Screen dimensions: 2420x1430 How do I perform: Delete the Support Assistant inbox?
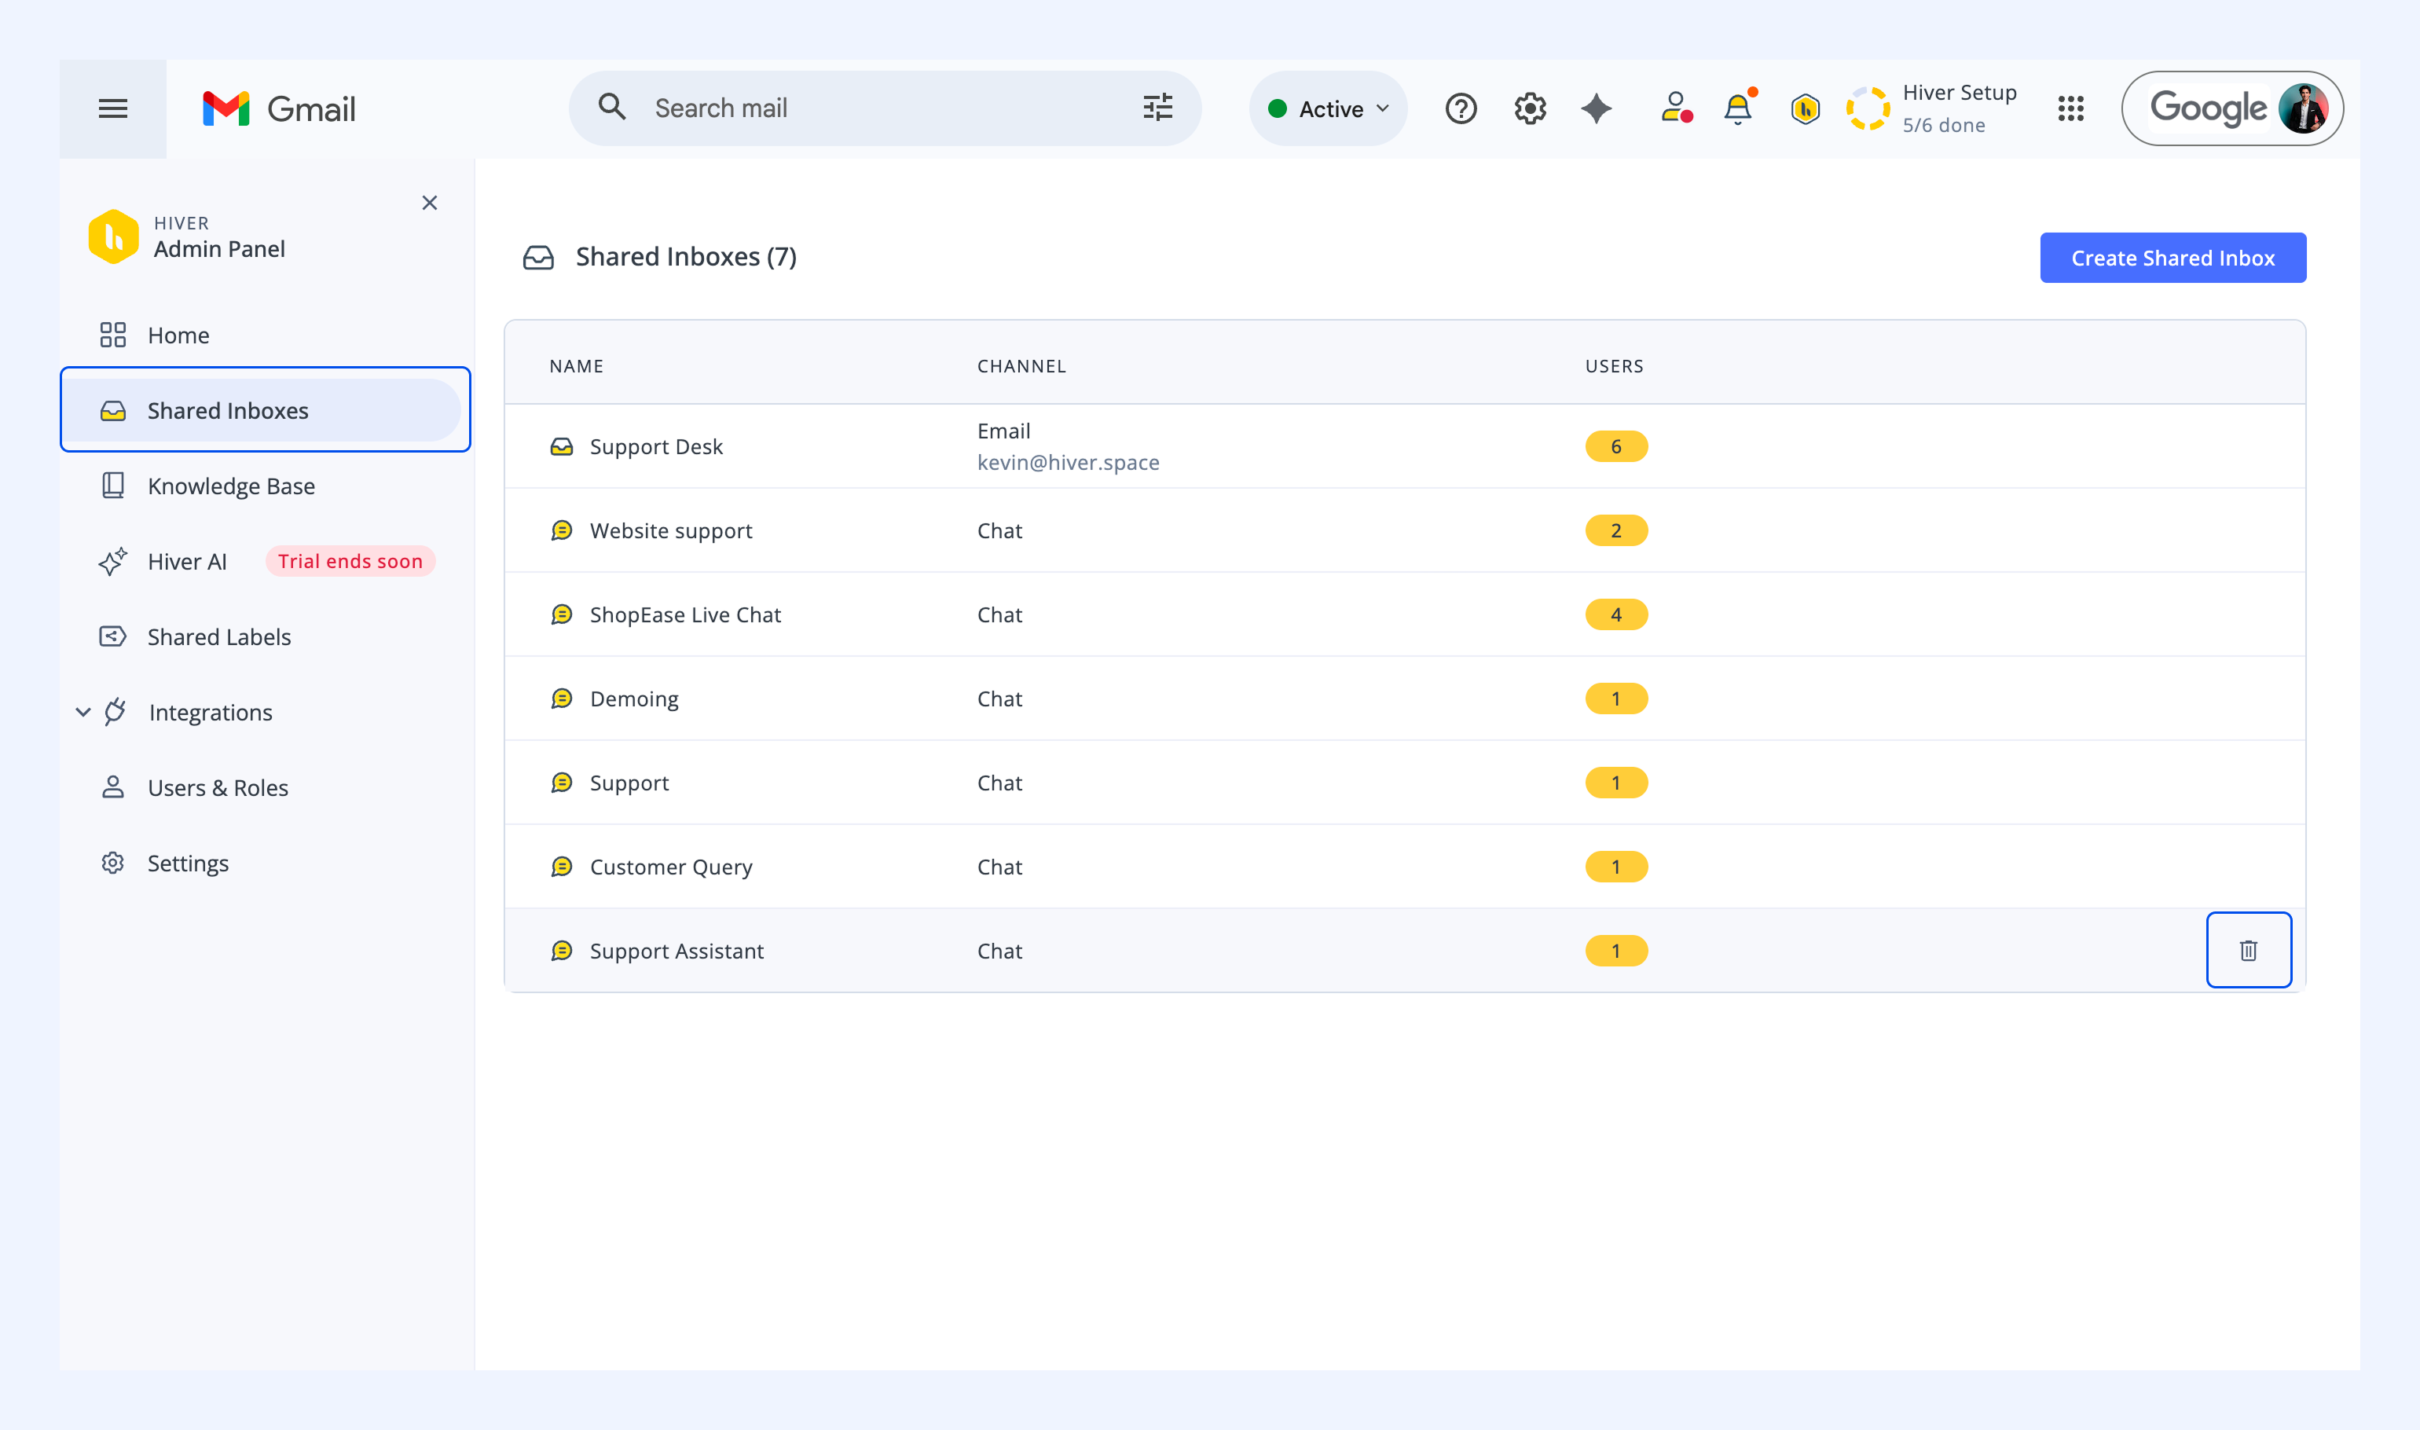click(2249, 950)
